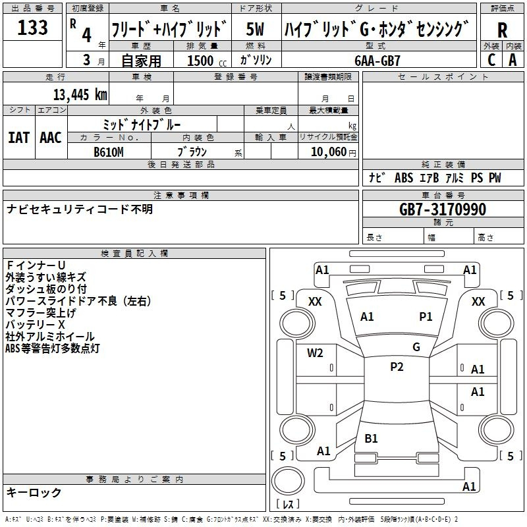
Task: Click the right XX replaced-panel mark
Action: pyautogui.click(x=478, y=301)
